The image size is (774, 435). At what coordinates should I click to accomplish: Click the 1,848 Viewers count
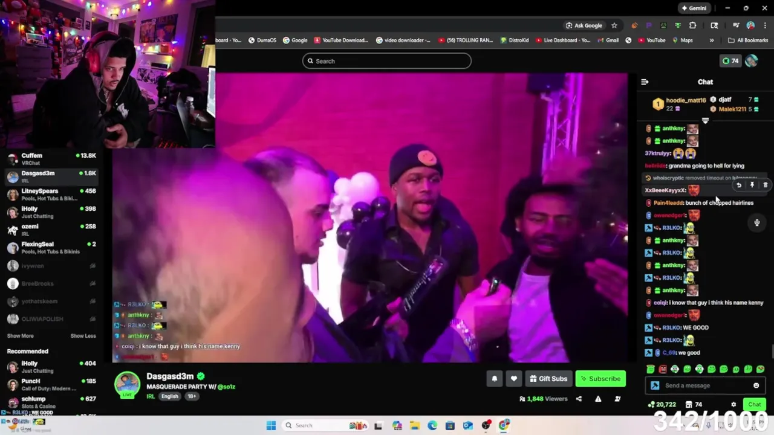coord(543,399)
